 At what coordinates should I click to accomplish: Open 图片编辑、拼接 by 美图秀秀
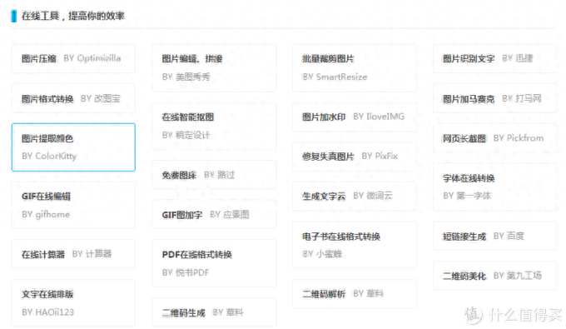pyautogui.click(x=214, y=68)
